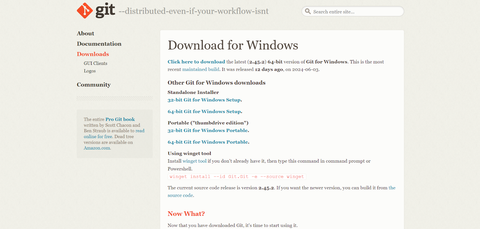This screenshot has width=480, height=229.
Task: Click the 'Now What?' heading
Action: (x=186, y=214)
